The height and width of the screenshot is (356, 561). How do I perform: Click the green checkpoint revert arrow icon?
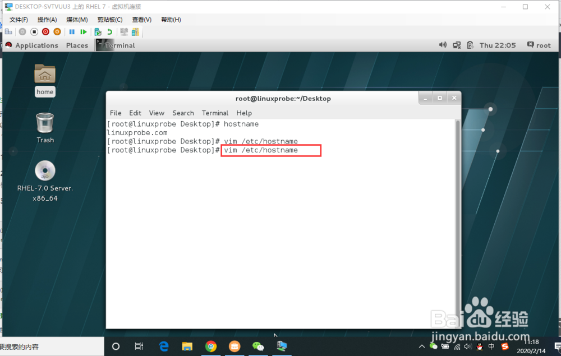pos(110,32)
